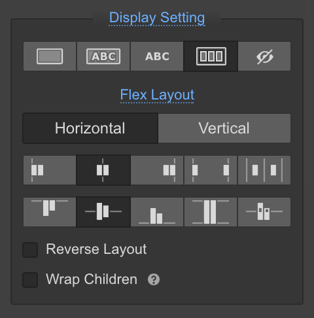Image resolution: width=314 pixels, height=318 pixels.
Task: Align flex items to top
Action: (50, 212)
